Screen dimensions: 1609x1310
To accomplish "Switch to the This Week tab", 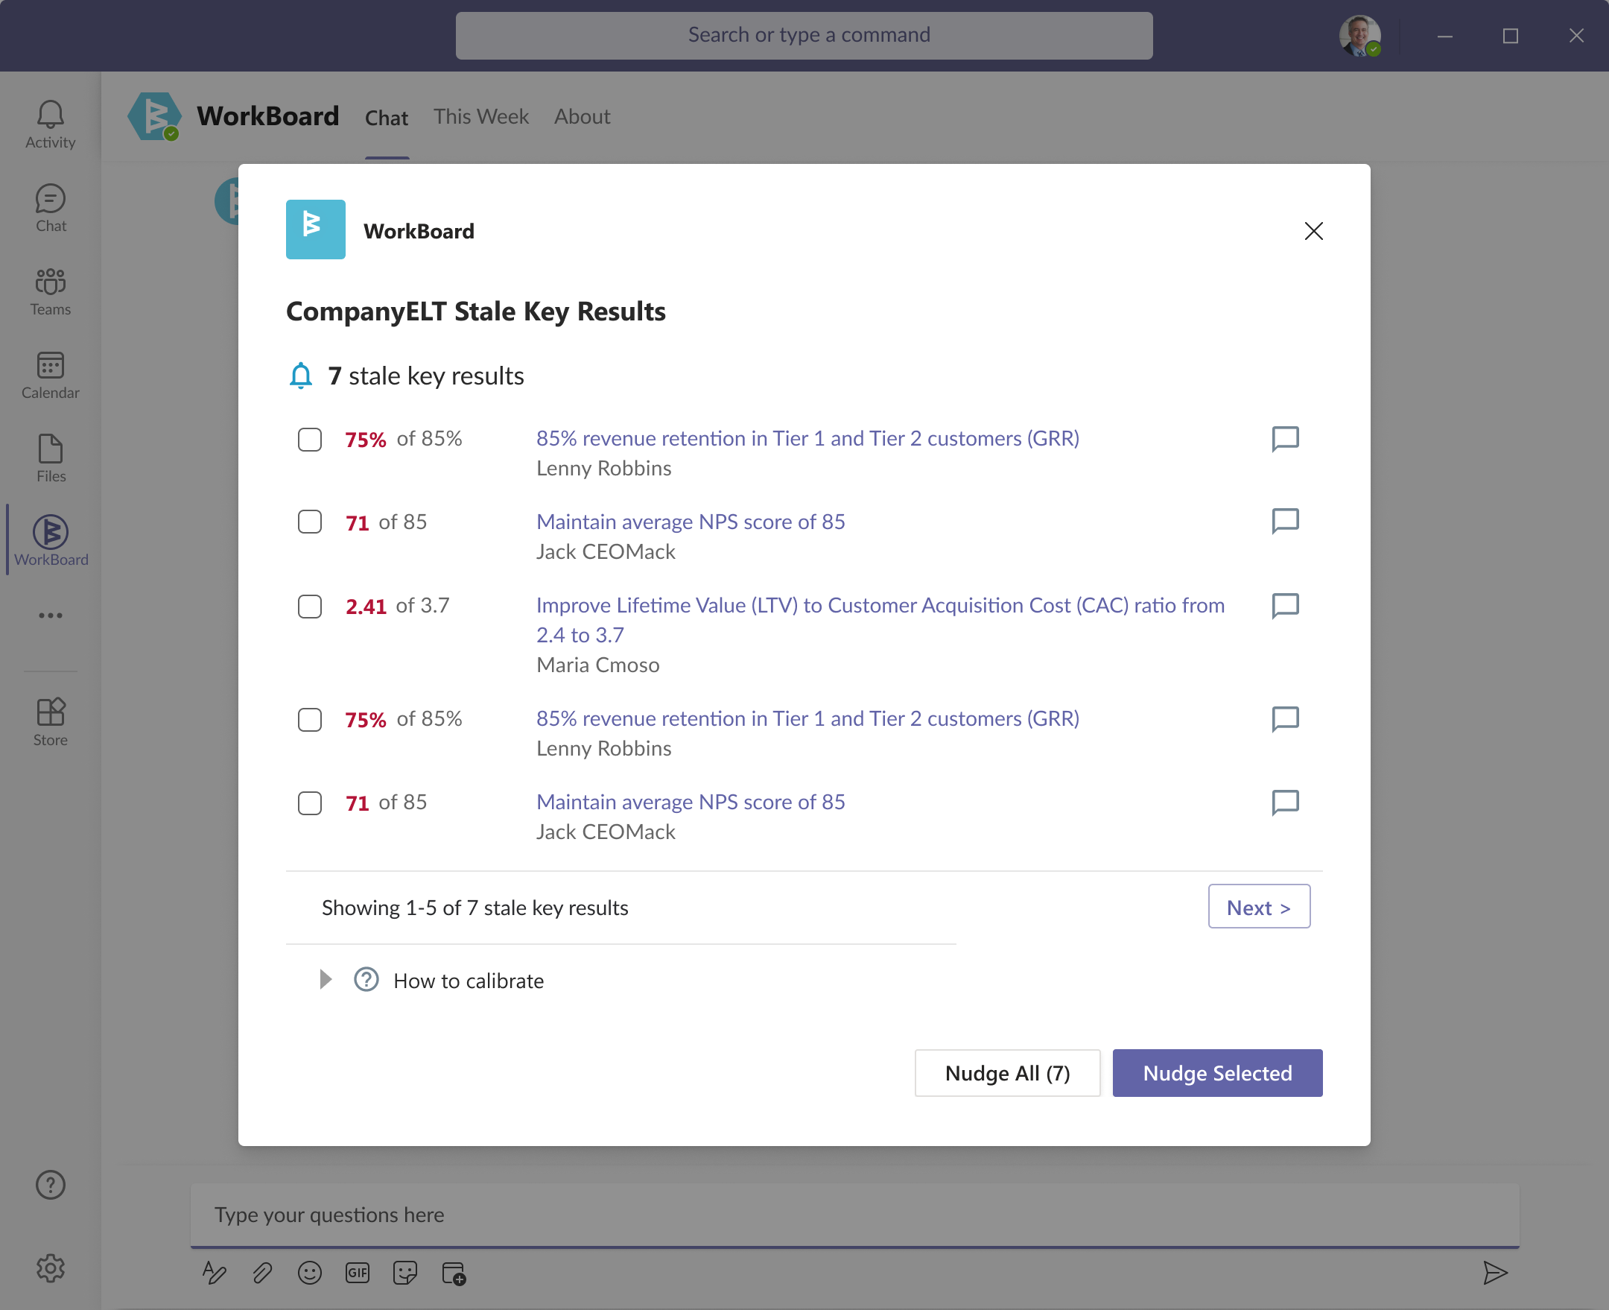I will click(x=481, y=116).
